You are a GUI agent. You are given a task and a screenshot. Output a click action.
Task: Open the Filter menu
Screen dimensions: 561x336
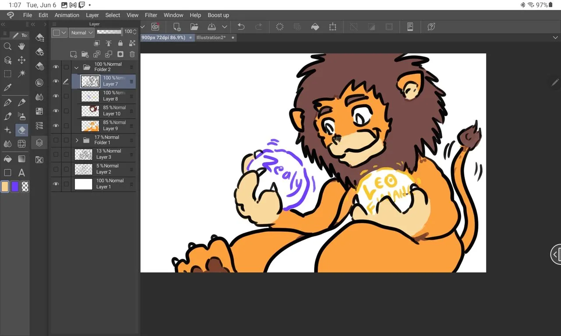pos(151,15)
